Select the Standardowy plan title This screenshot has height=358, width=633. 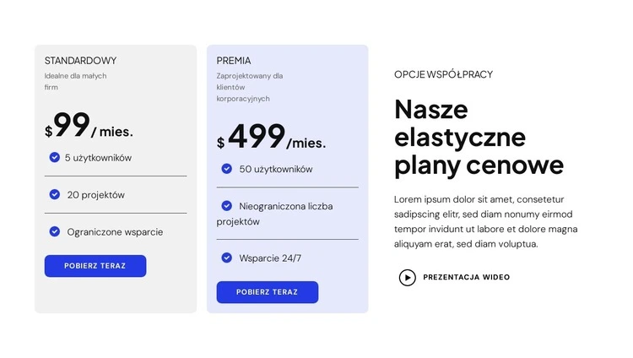pos(81,61)
